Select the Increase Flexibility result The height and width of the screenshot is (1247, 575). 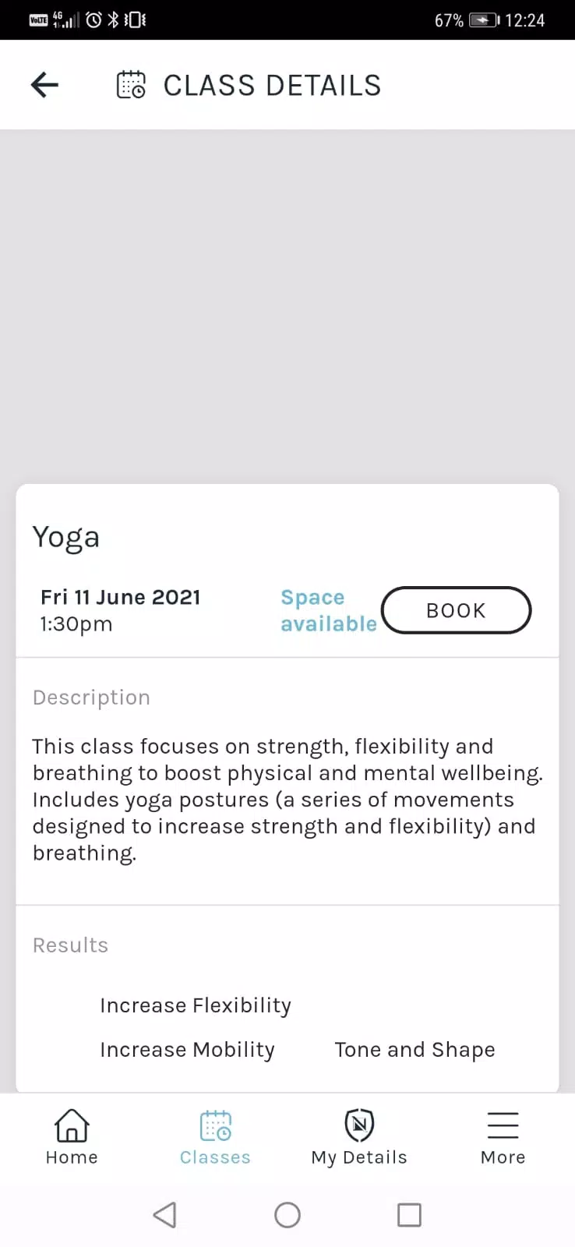[196, 1006]
